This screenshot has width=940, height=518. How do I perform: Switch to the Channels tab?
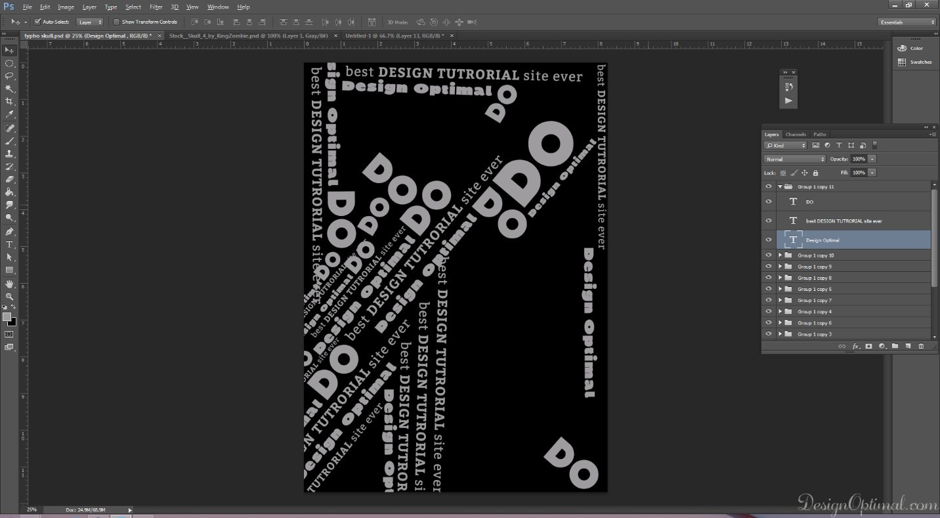point(796,134)
